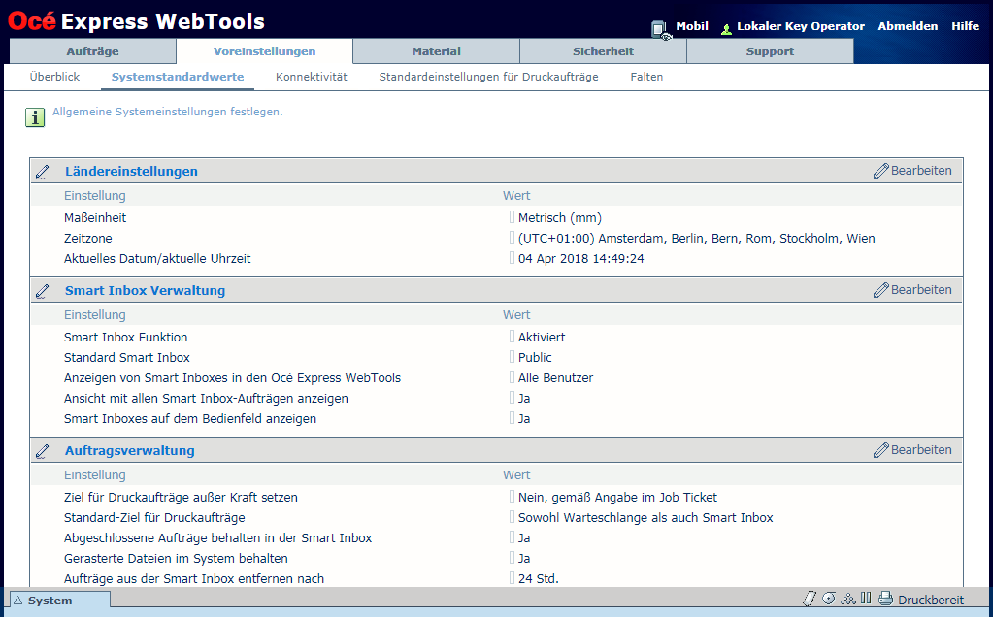Go to the Falten sub-tab
Screen dimensions: 993x617
pyautogui.click(x=646, y=77)
